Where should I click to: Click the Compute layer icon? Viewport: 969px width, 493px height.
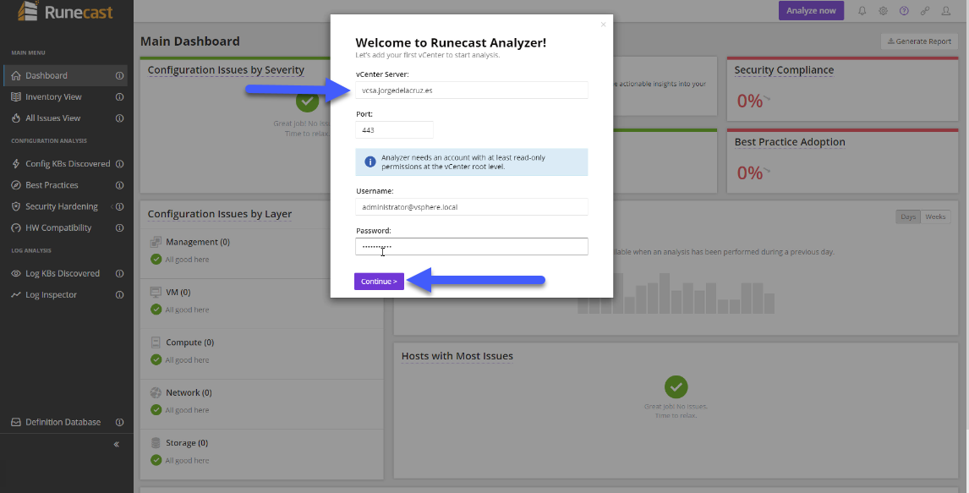point(156,342)
